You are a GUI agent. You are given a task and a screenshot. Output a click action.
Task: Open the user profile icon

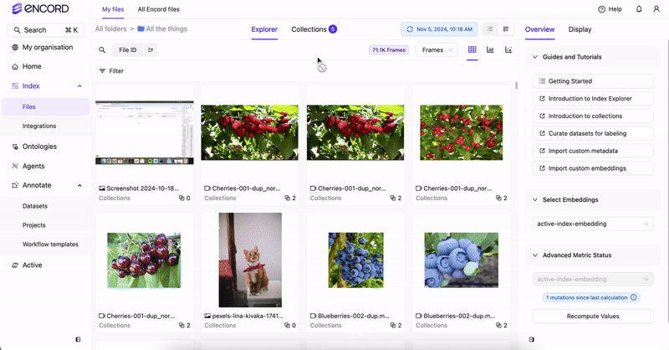click(x=656, y=9)
